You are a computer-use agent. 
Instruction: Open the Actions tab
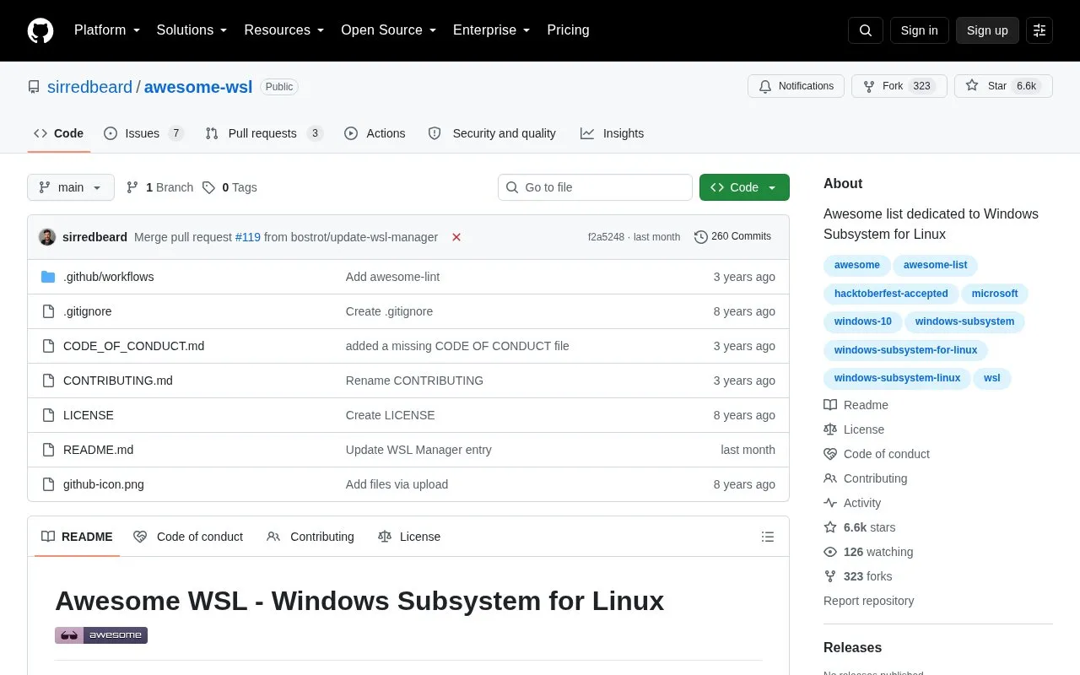(x=375, y=133)
